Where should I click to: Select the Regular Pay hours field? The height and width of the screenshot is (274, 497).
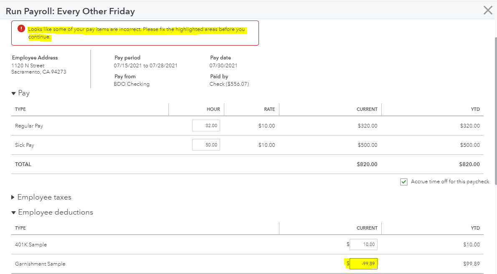(206, 125)
